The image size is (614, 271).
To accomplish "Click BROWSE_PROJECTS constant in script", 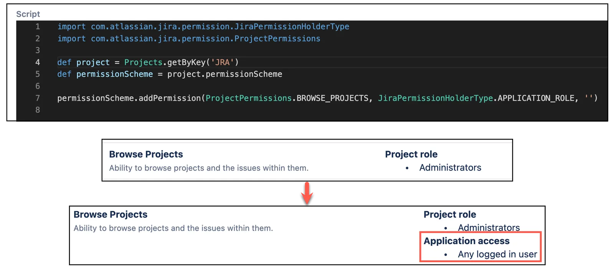I will click(332, 99).
